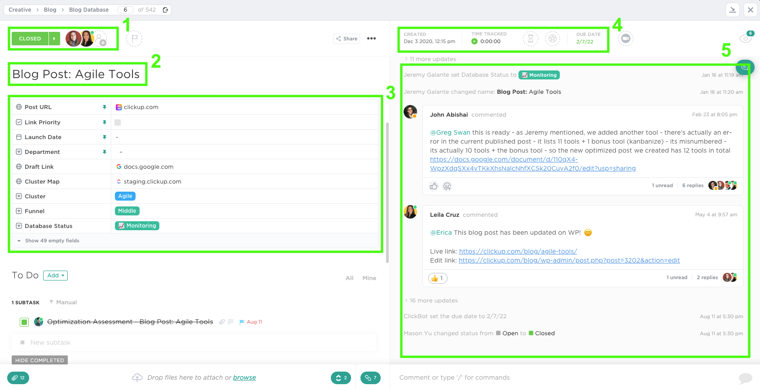The width and height of the screenshot is (760, 390).
Task: Open the Manual sort option
Action: [x=63, y=302]
